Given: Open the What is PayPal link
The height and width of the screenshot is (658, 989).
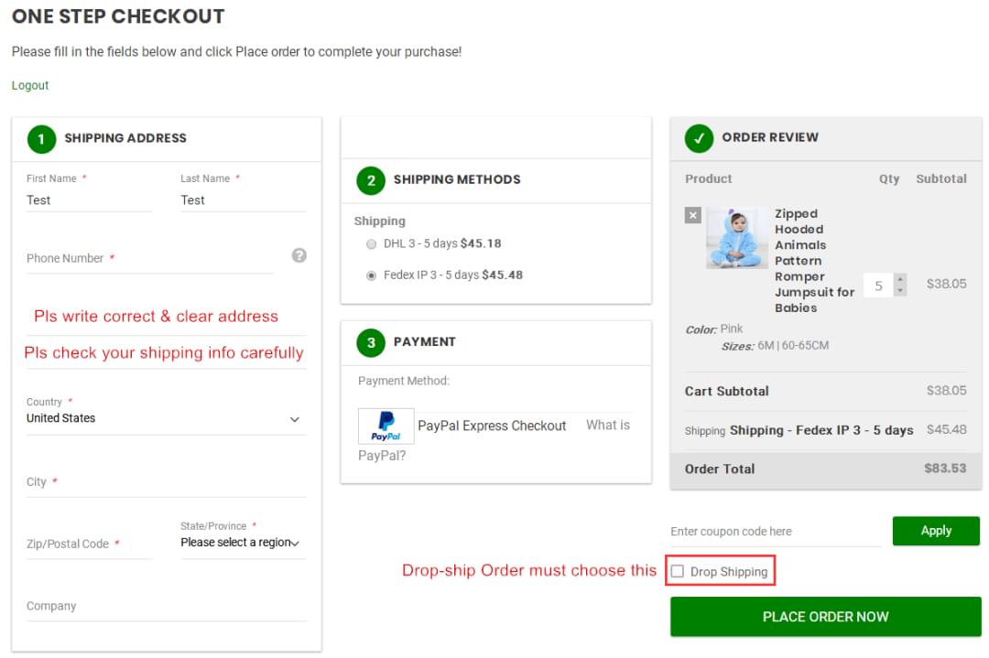Looking at the screenshot, I should [607, 426].
